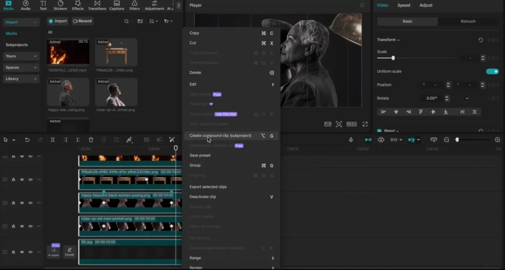
Task: Choose Copy from the context menu
Action: pyautogui.click(x=231, y=33)
